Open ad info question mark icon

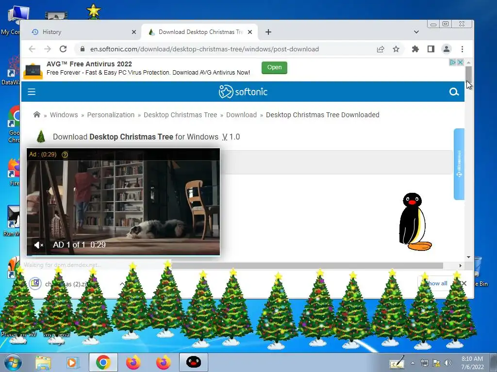(x=65, y=155)
